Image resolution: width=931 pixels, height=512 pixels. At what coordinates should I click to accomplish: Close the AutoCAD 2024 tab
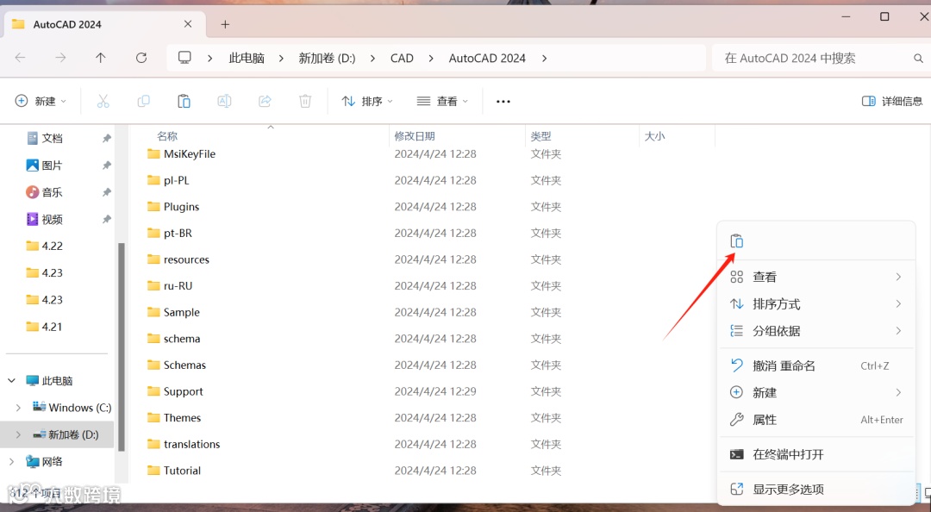188,24
